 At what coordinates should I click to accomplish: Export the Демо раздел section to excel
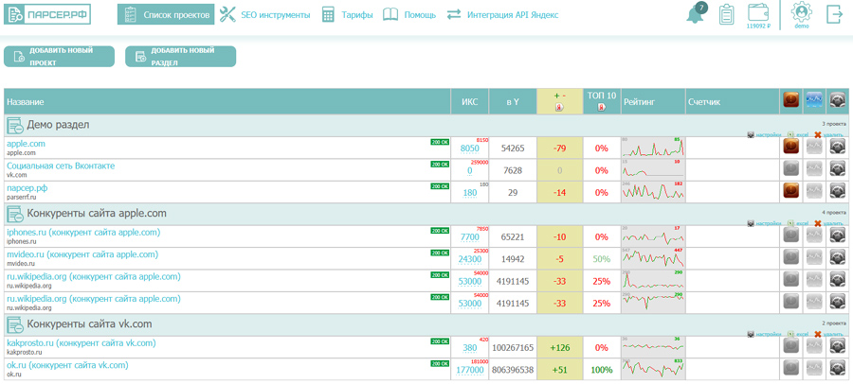[797, 134]
